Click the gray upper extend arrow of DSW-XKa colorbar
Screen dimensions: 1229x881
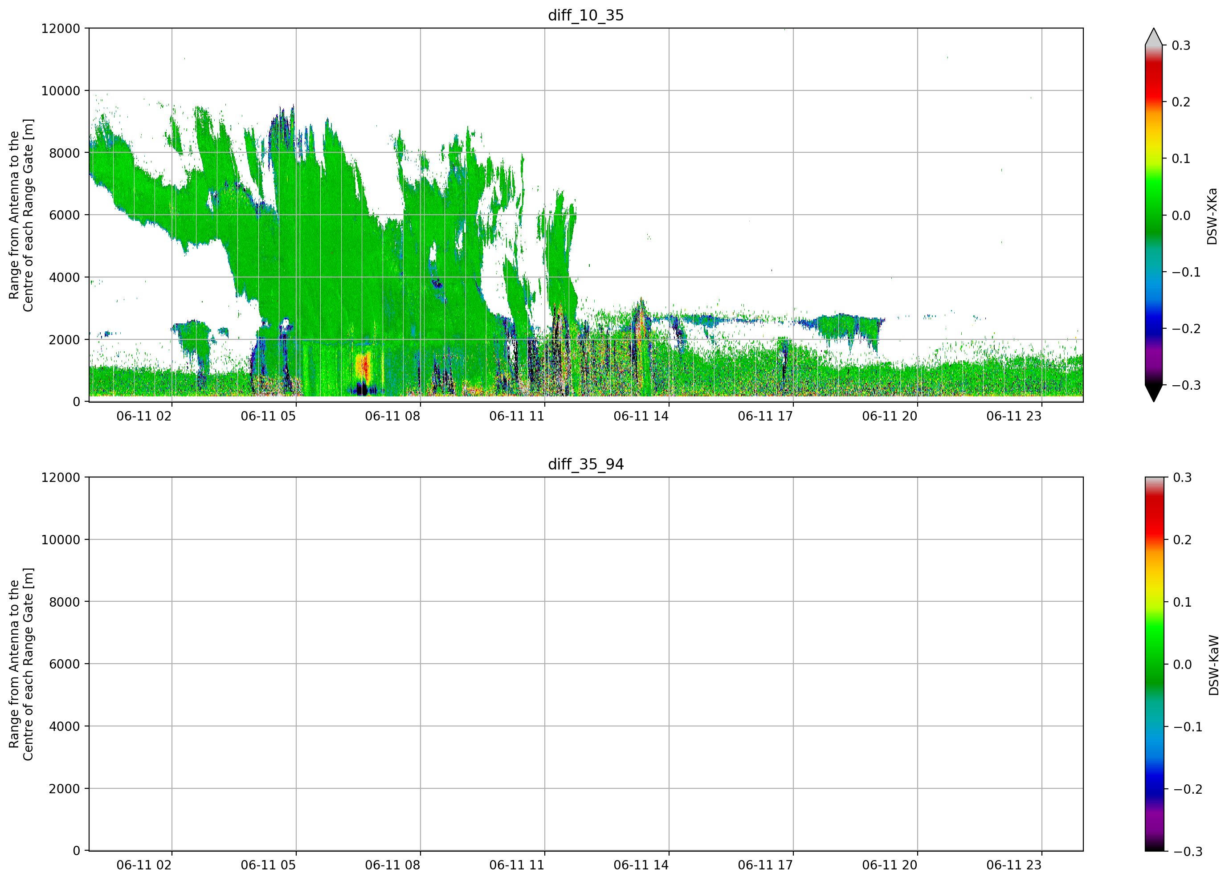(x=1154, y=37)
